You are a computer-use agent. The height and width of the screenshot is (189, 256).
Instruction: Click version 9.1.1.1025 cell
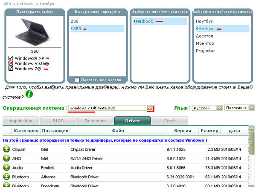176,149
